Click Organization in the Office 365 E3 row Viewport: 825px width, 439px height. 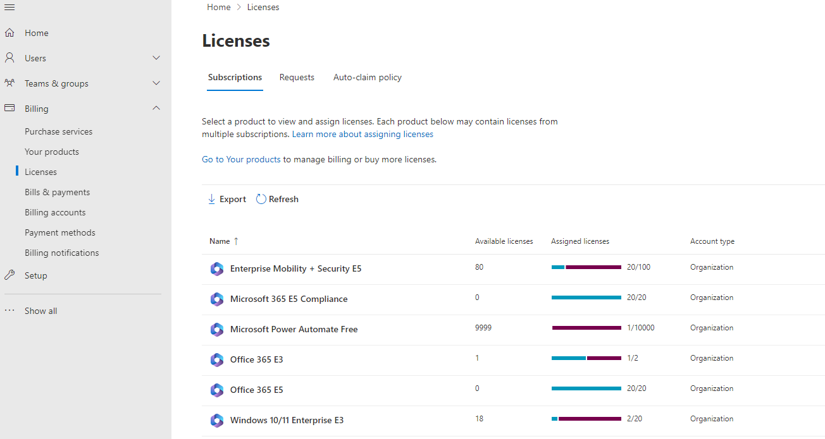point(712,358)
